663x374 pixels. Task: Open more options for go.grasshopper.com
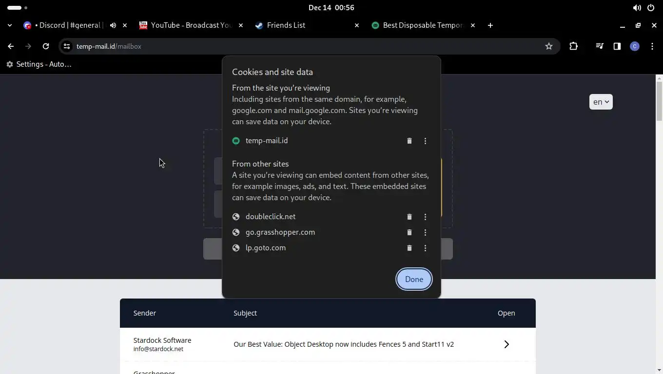(x=425, y=232)
